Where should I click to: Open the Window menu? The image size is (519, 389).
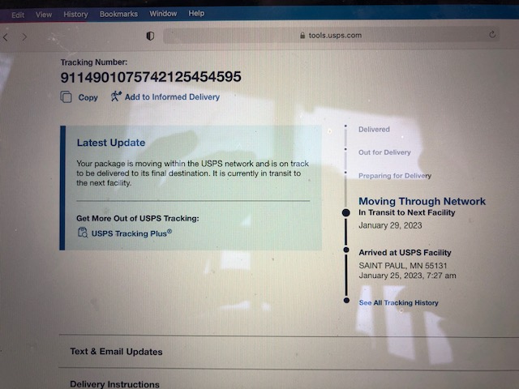pos(163,14)
